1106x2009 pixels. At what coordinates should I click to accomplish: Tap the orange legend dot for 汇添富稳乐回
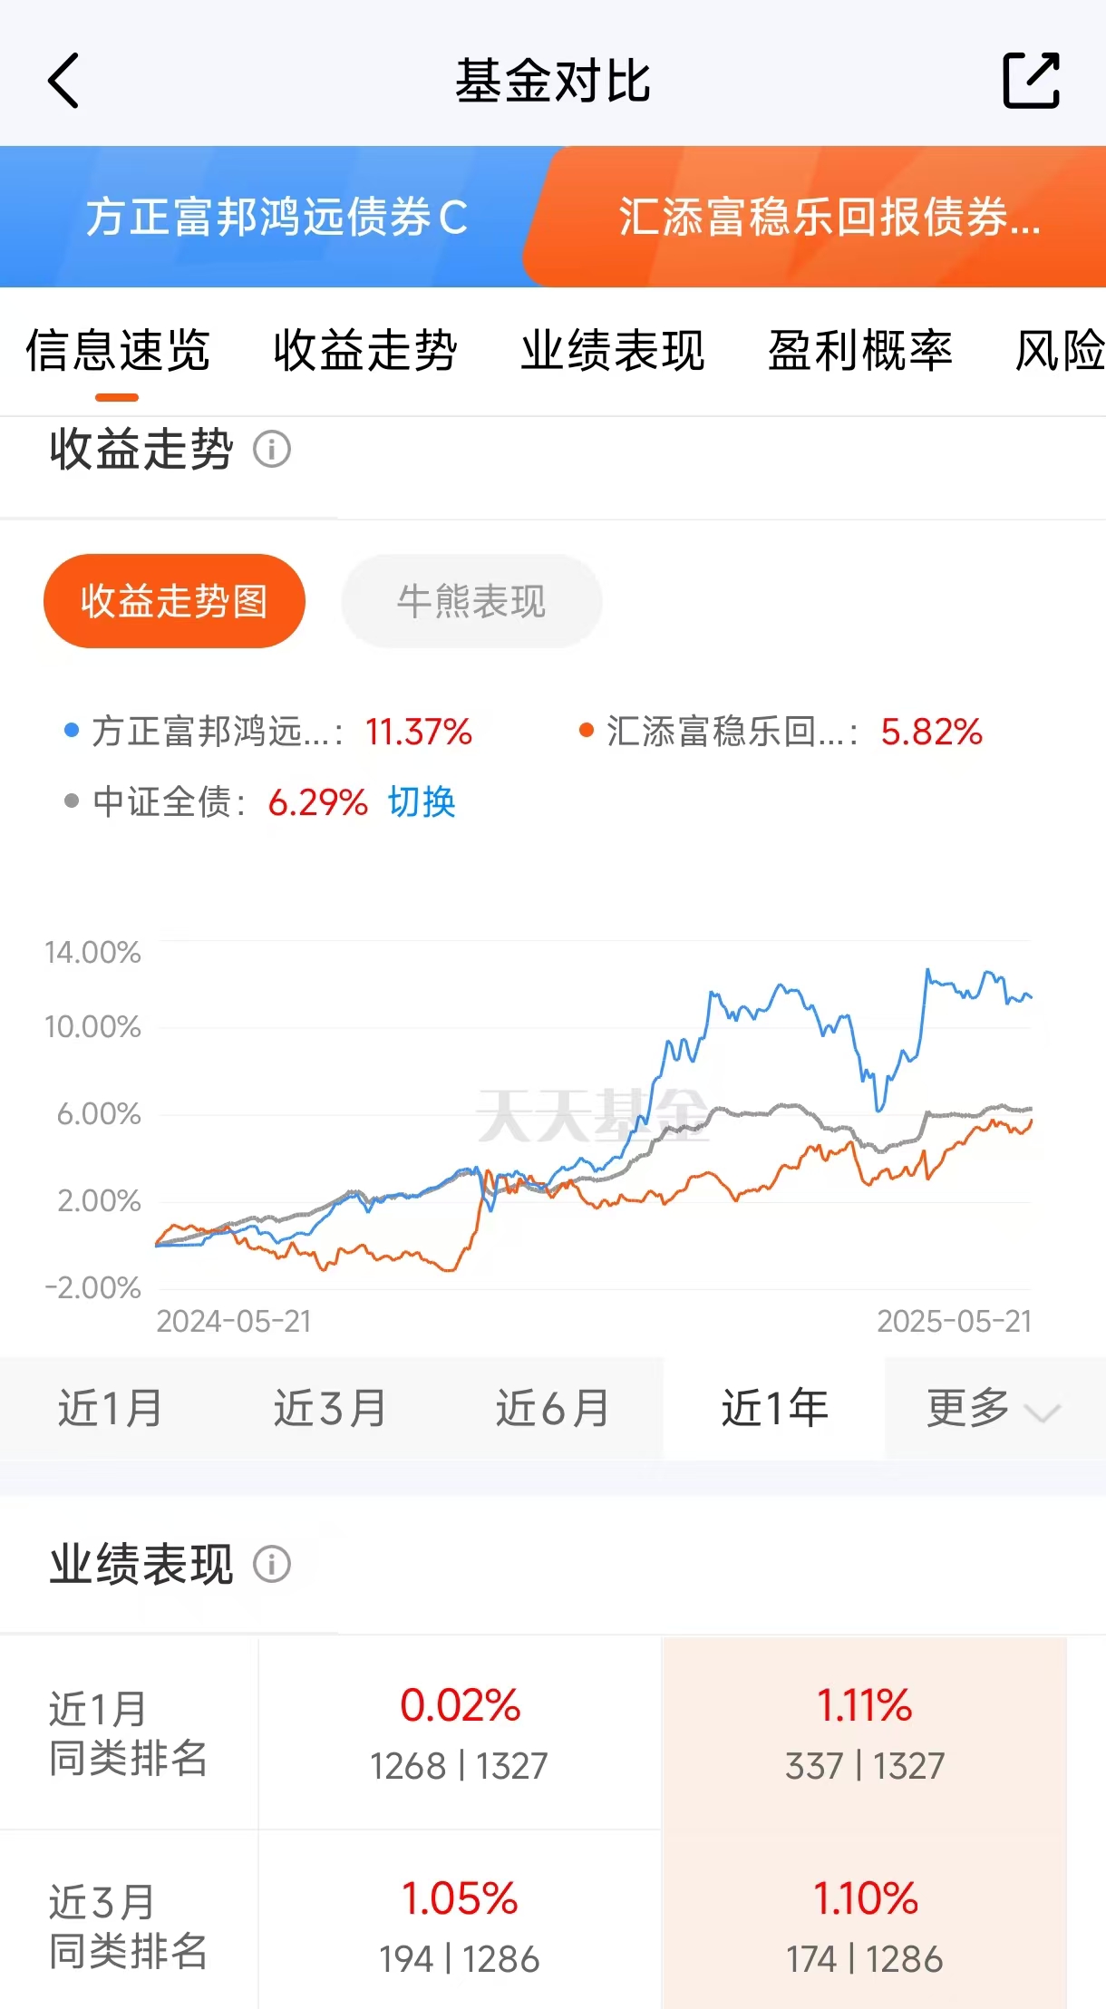pyautogui.click(x=586, y=731)
